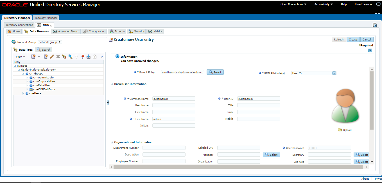Image resolution: width=382 pixels, height=183 pixels.
Task: Open the Accessibility menu
Action: tap(324, 4)
